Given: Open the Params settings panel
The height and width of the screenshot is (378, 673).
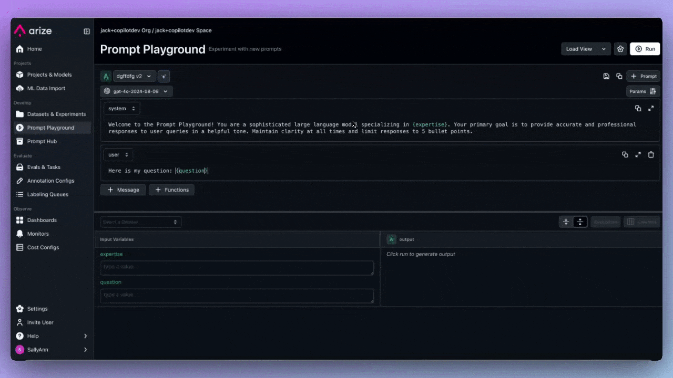Looking at the screenshot, I should (643, 91).
